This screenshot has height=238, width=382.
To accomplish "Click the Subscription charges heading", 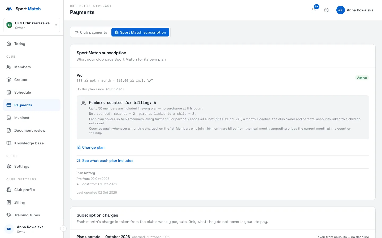I will 97,215.
